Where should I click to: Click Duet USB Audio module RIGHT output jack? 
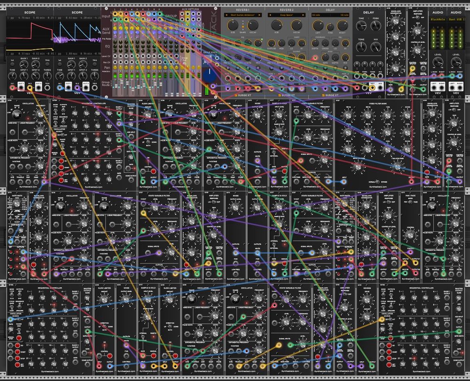point(460,88)
